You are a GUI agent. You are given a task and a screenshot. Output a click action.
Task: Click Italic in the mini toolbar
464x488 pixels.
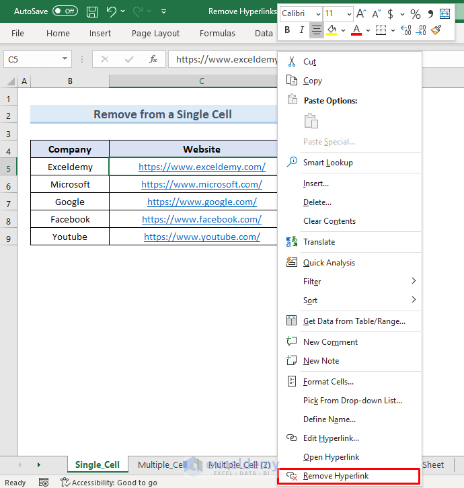pos(302,30)
